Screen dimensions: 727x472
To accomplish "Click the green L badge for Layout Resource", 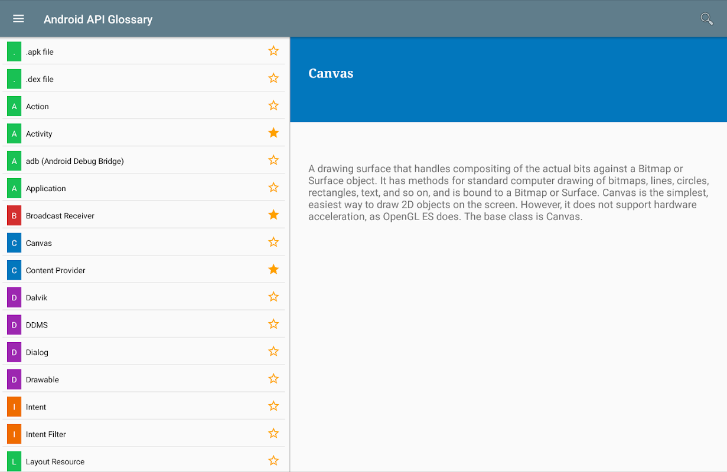I will (x=14, y=461).
